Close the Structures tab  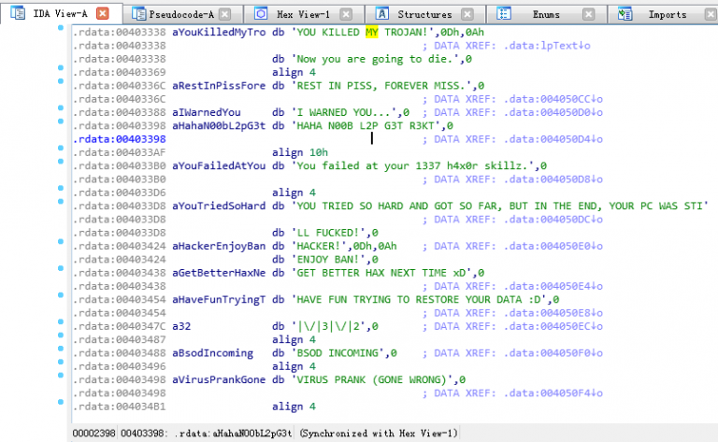pos(467,14)
